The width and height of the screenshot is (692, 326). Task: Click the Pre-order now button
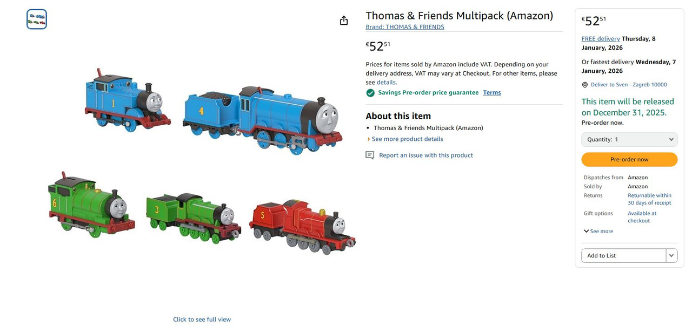click(629, 160)
